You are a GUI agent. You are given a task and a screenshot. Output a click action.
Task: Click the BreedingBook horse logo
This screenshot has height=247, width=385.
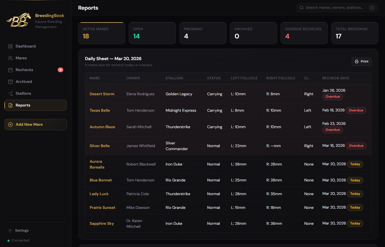[18, 20]
